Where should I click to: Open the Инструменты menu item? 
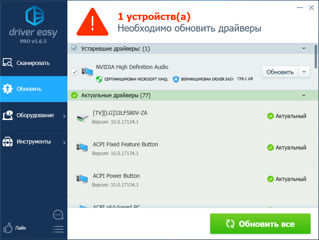tap(33, 142)
